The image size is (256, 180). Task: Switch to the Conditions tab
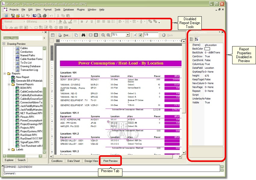pos(57,161)
